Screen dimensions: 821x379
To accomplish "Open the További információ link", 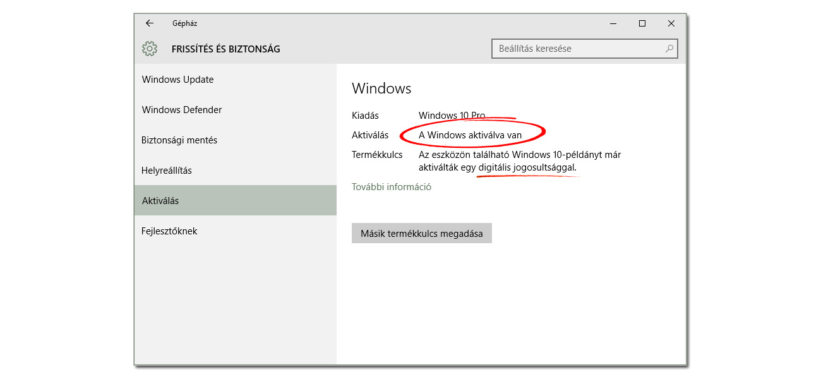I will point(392,187).
